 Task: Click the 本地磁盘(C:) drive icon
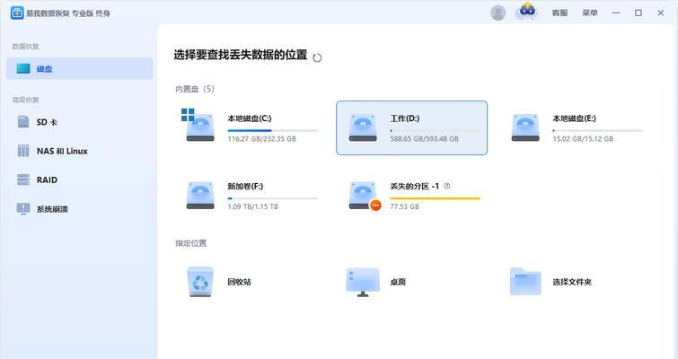pos(198,126)
